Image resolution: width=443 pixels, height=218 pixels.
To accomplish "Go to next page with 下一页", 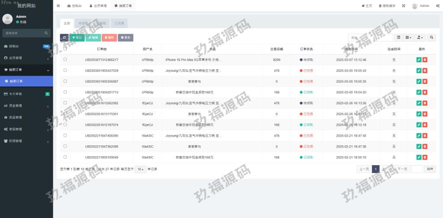I will (403, 169).
